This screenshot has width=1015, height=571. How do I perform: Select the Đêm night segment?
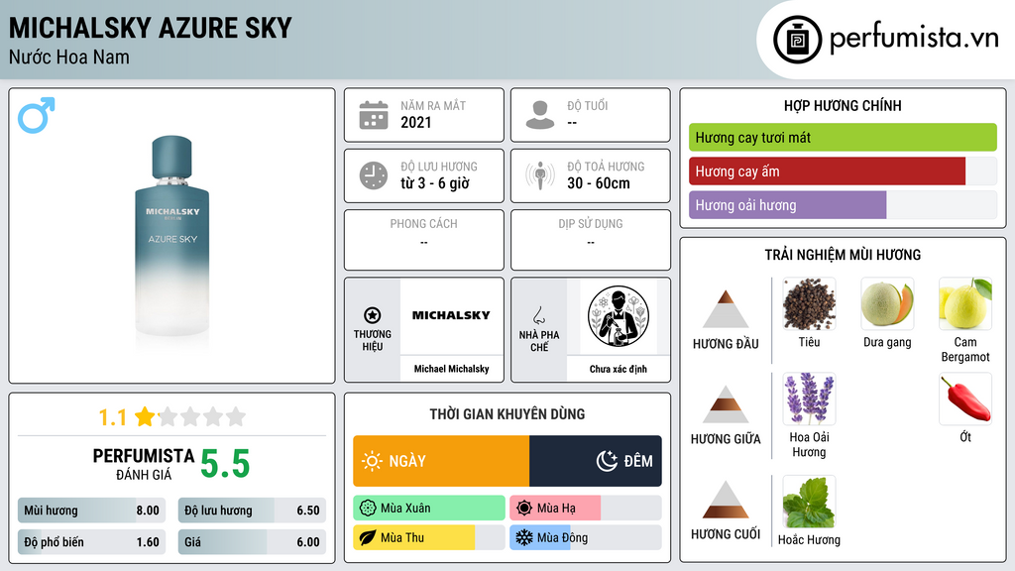click(596, 461)
